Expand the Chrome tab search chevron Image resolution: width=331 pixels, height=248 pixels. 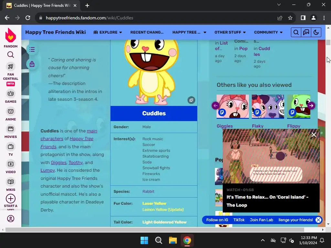tap(279, 5)
